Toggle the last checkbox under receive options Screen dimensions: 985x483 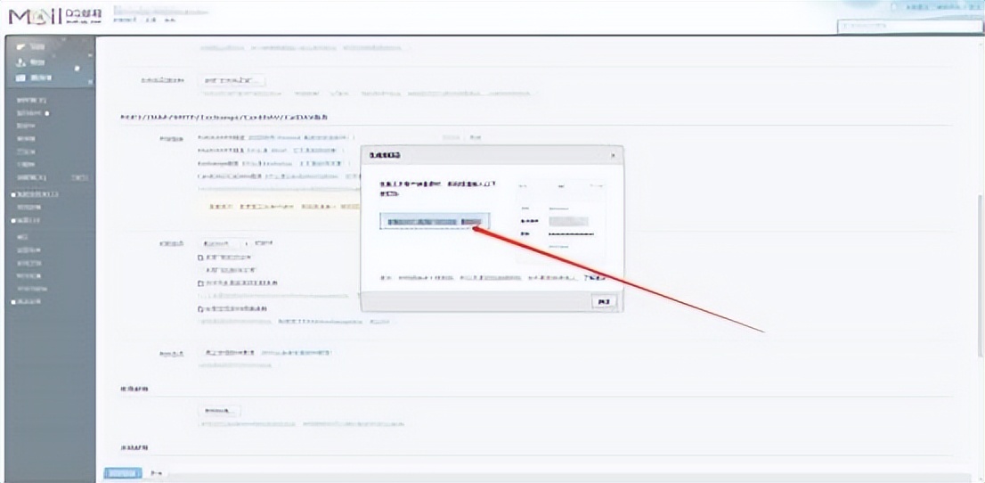pos(200,308)
